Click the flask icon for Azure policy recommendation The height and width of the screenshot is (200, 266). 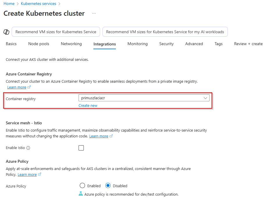tap(81, 194)
